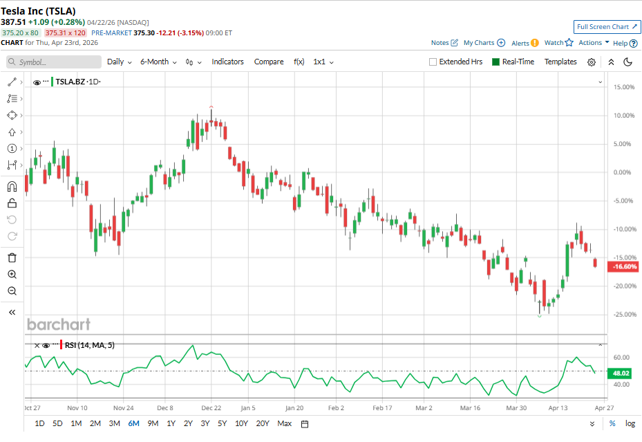This screenshot has width=642, height=442.
Task: Open the Indicators menu
Action: [x=227, y=62]
